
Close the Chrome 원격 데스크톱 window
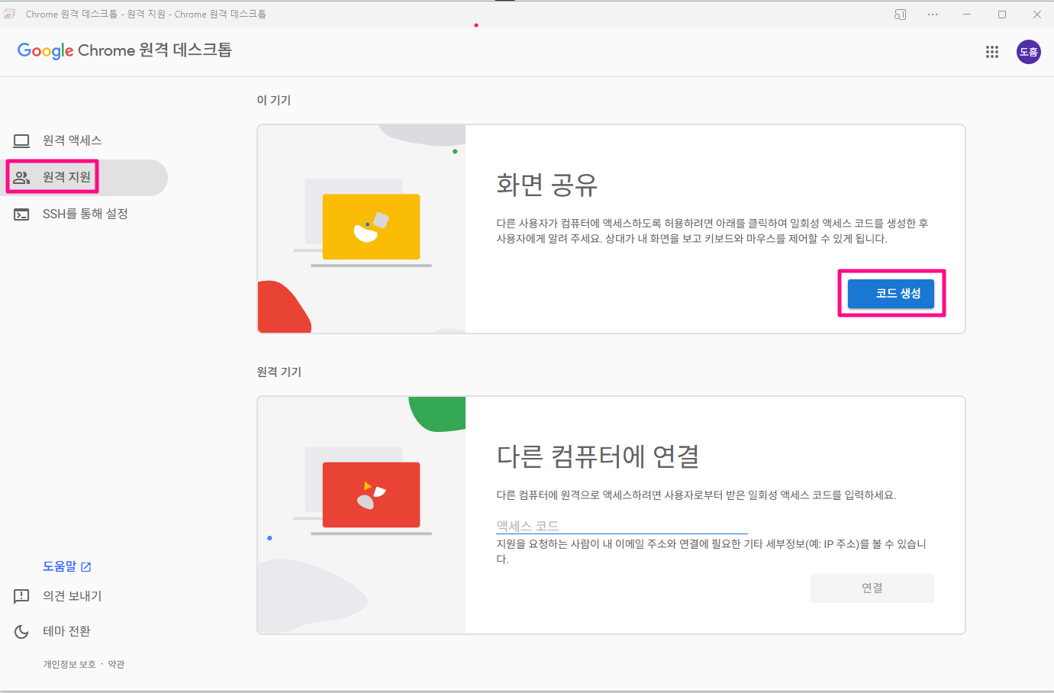(1036, 15)
